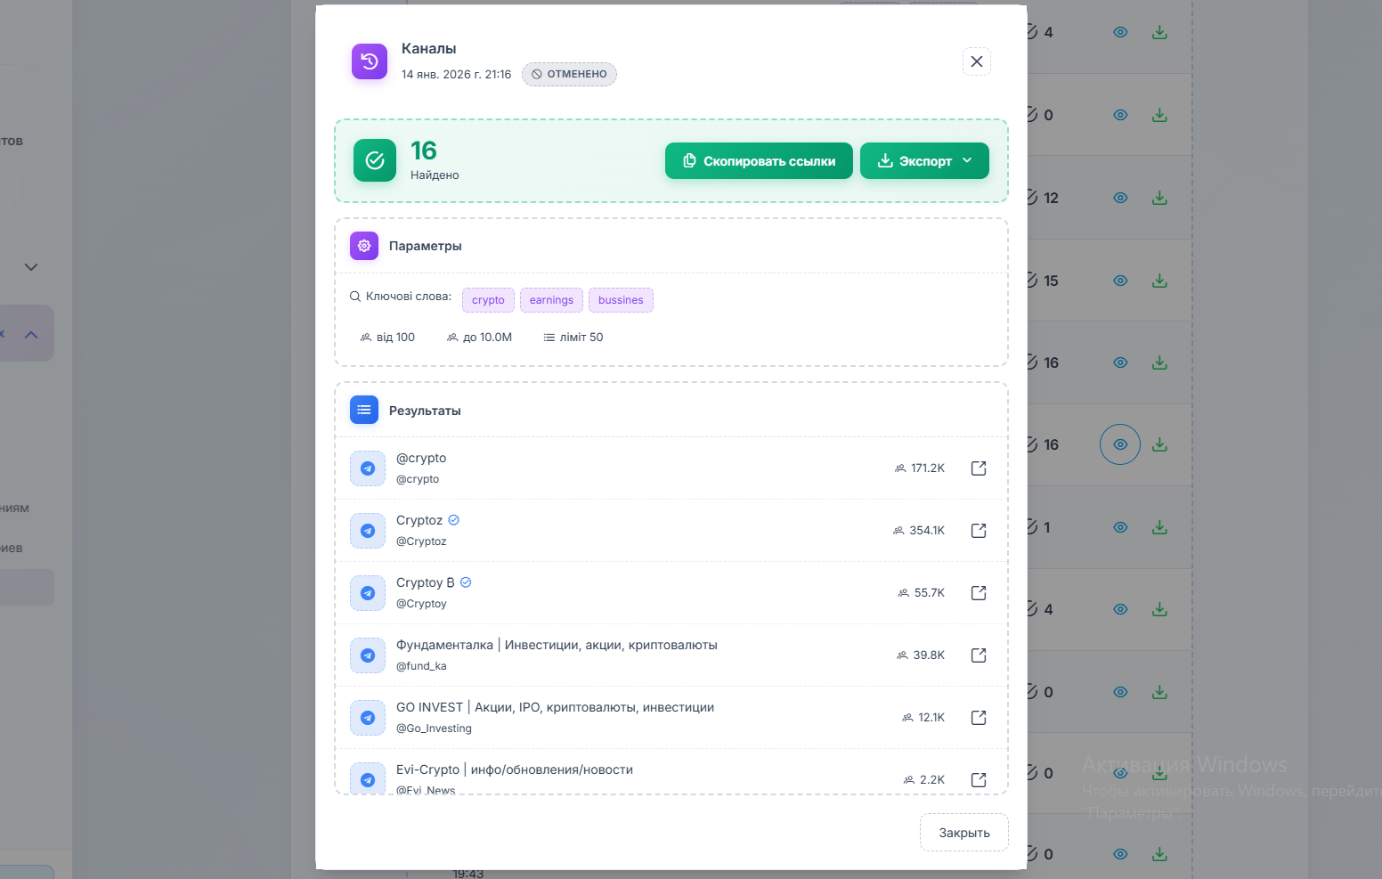Screen dimensions: 1382x879
Task: Open @fund_ka channel in new window
Action: (x=978, y=655)
